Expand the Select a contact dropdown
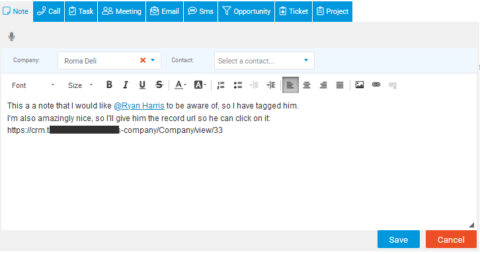 264,61
